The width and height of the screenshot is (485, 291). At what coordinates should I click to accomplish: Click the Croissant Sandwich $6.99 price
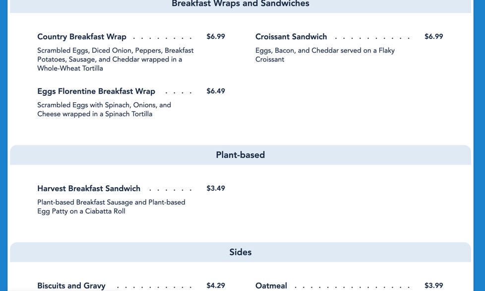[433, 37]
